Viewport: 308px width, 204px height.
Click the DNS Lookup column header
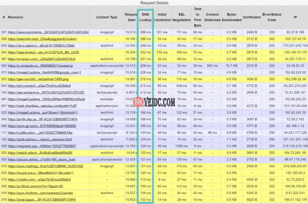click(x=145, y=17)
